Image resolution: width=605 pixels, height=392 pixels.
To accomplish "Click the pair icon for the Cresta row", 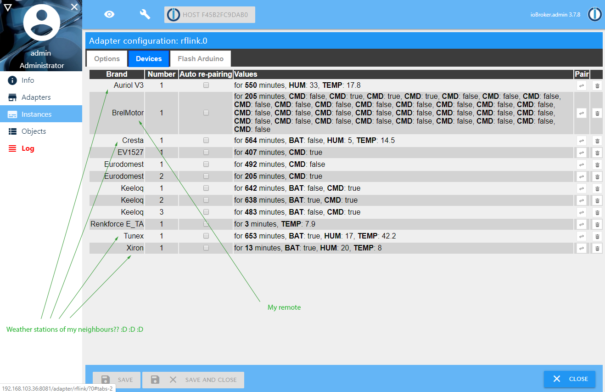I will pyautogui.click(x=582, y=141).
